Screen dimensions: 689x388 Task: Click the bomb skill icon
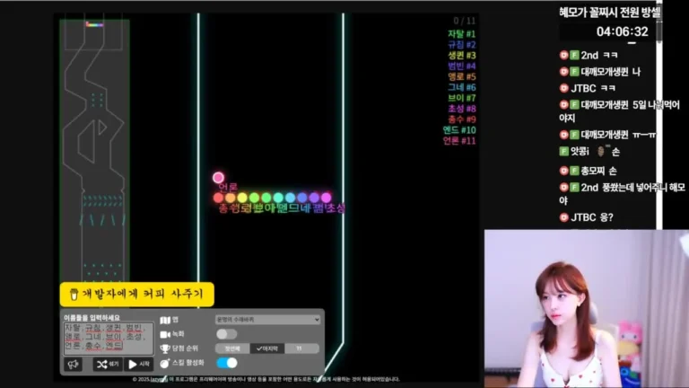(165, 364)
